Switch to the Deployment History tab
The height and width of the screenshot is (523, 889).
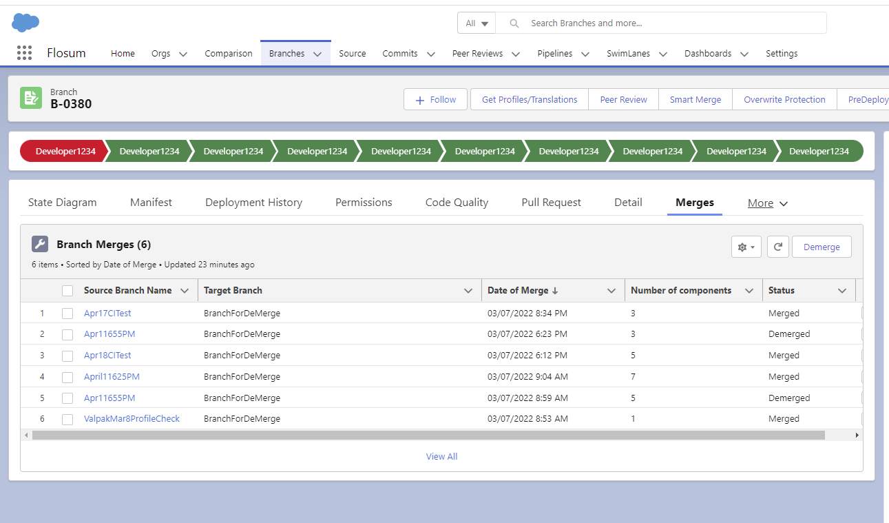(x=253, y=203)
